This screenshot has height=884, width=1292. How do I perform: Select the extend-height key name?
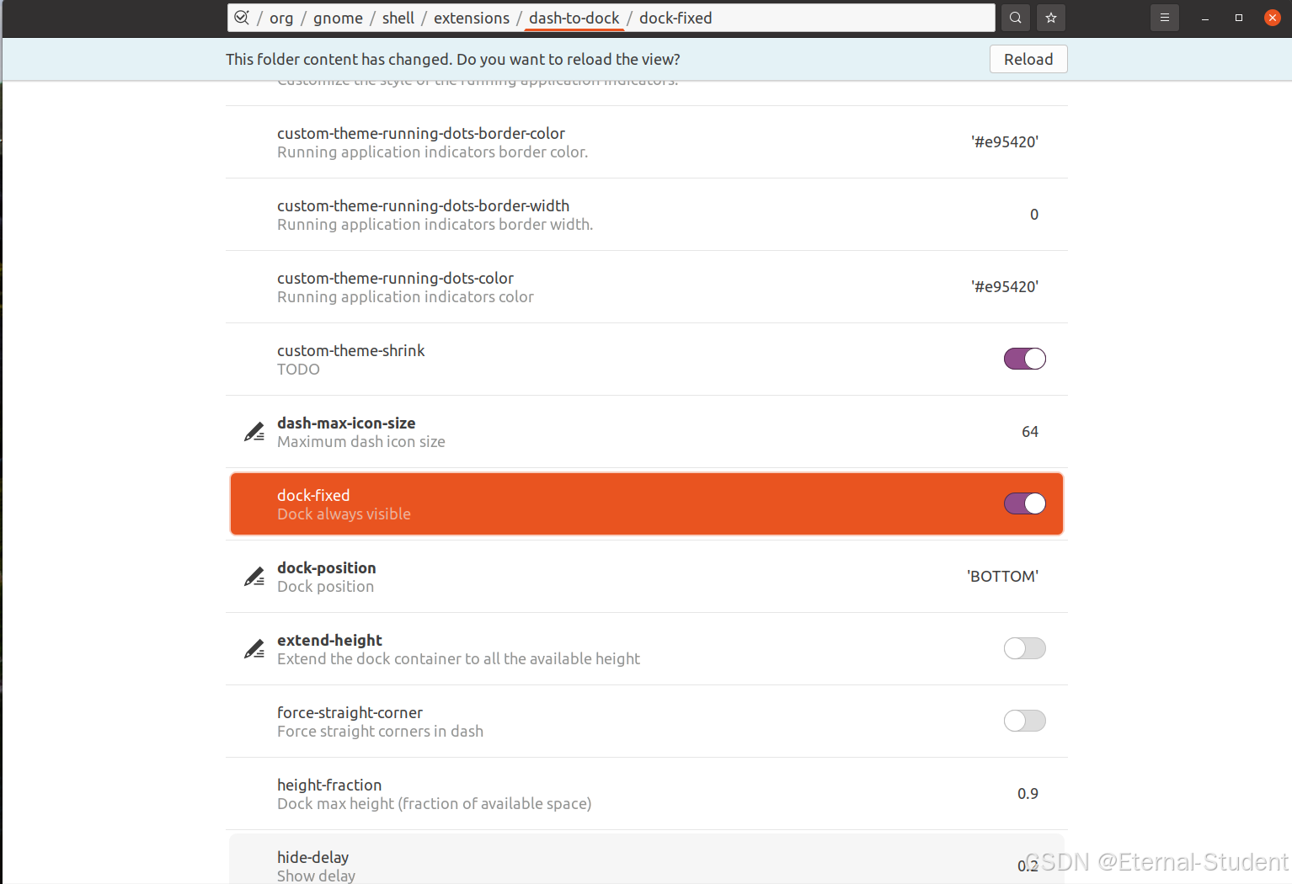click(329, 640)
